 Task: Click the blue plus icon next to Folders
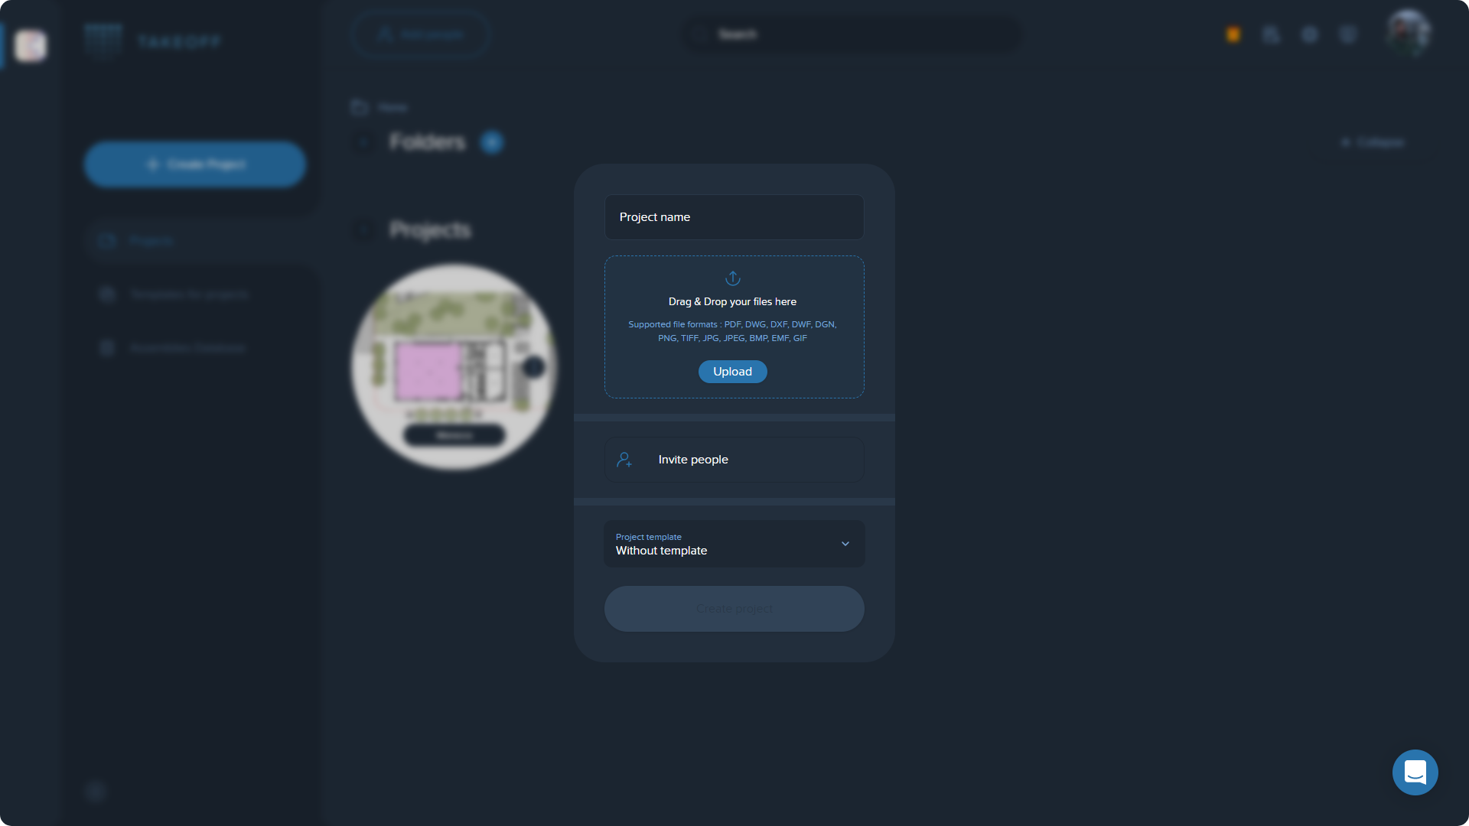[x=492, y=142]
